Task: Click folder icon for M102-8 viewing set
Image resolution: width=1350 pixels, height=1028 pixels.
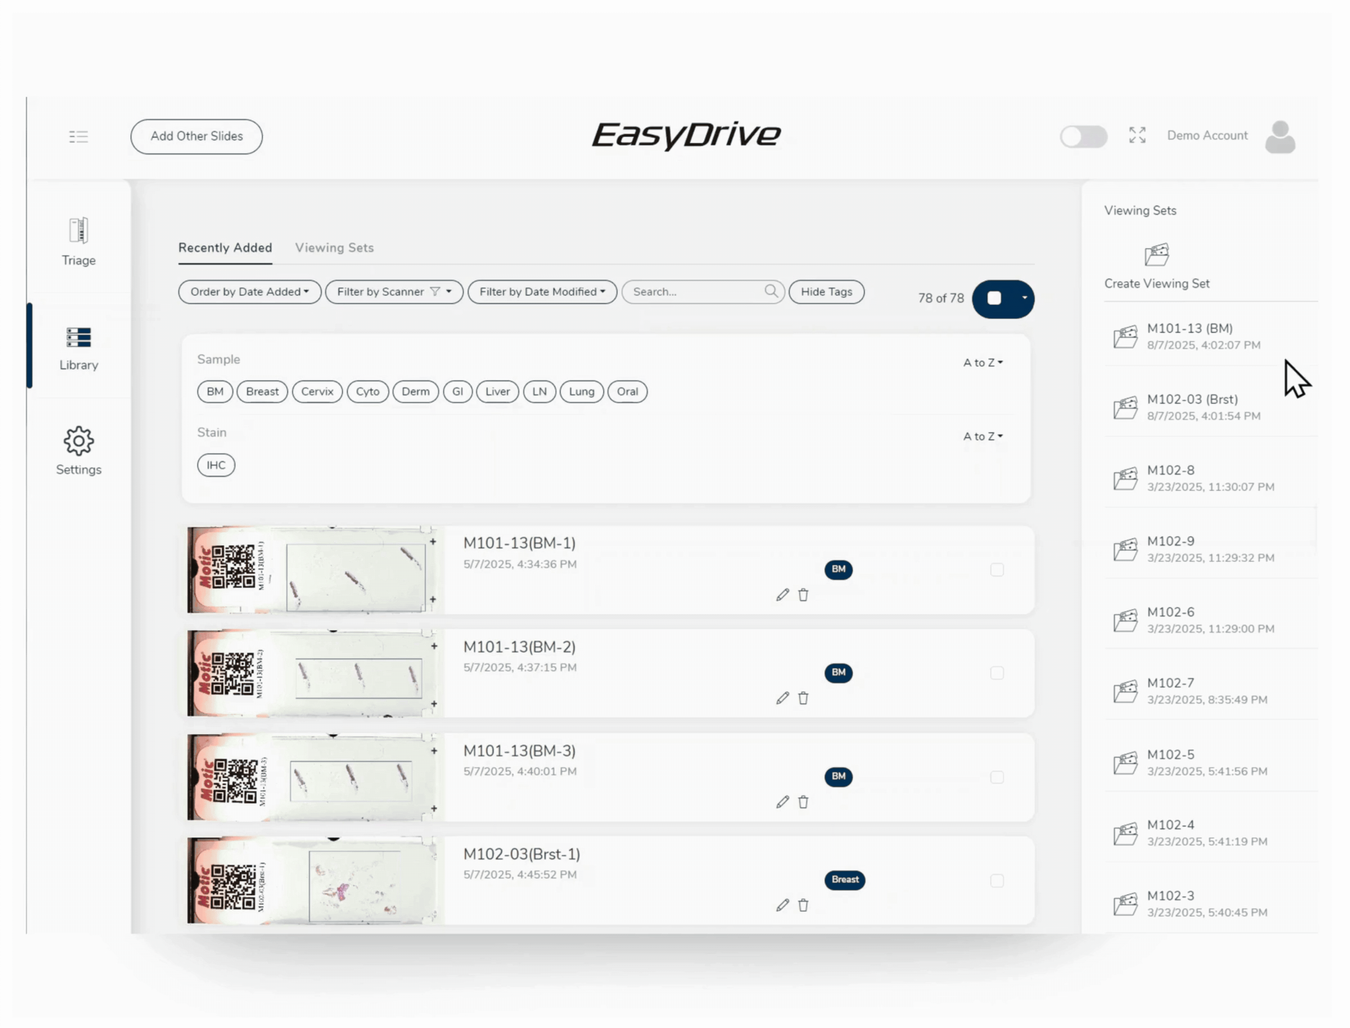Action: pos(1125,478)
